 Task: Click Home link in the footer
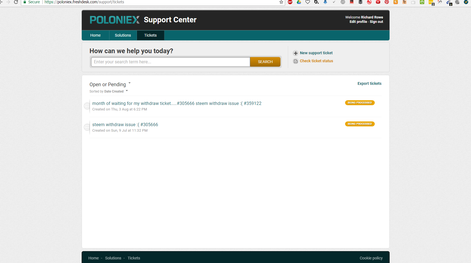click(x=93, y=258)
